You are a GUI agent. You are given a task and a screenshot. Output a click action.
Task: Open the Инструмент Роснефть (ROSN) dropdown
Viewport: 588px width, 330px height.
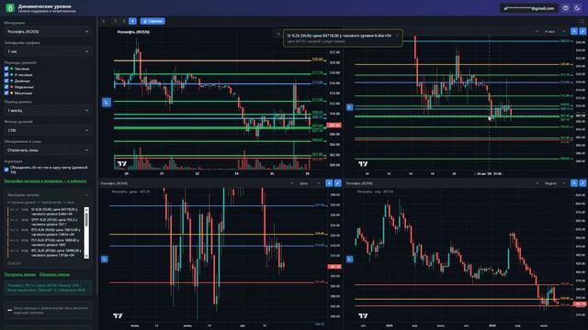48,32
